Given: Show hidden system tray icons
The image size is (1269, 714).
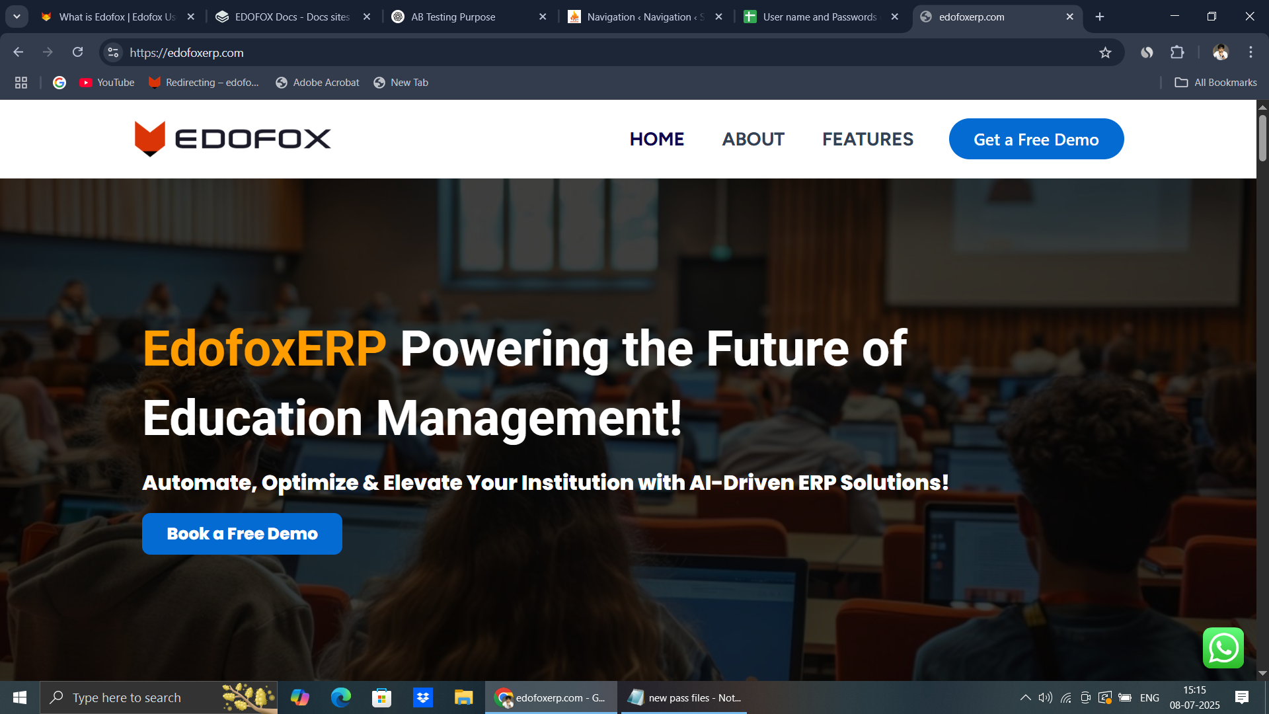Looking at the screenshot, I should 1025,697.
